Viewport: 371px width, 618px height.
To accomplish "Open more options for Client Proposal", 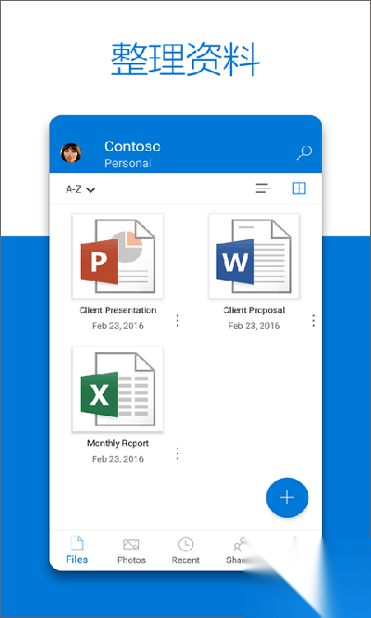I will click(x=313, y=321).
